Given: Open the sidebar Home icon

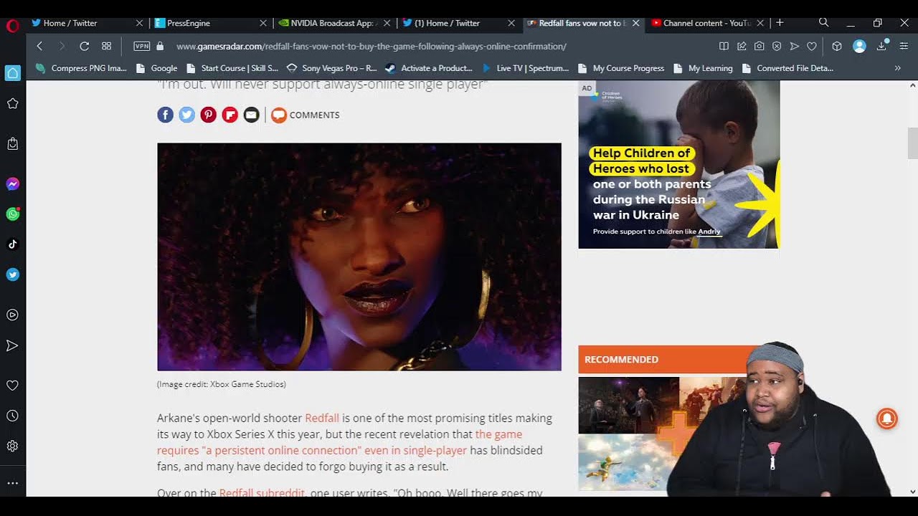Looking at the screenshot, I should click(x=12, y=73).
